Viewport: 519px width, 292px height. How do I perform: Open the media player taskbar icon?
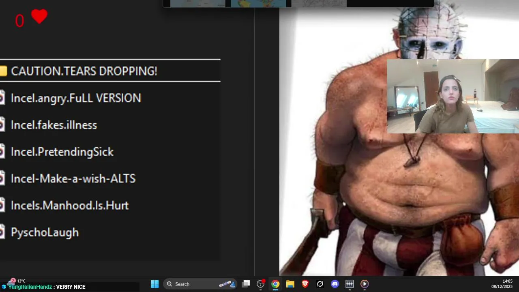(x=365, y=284)
